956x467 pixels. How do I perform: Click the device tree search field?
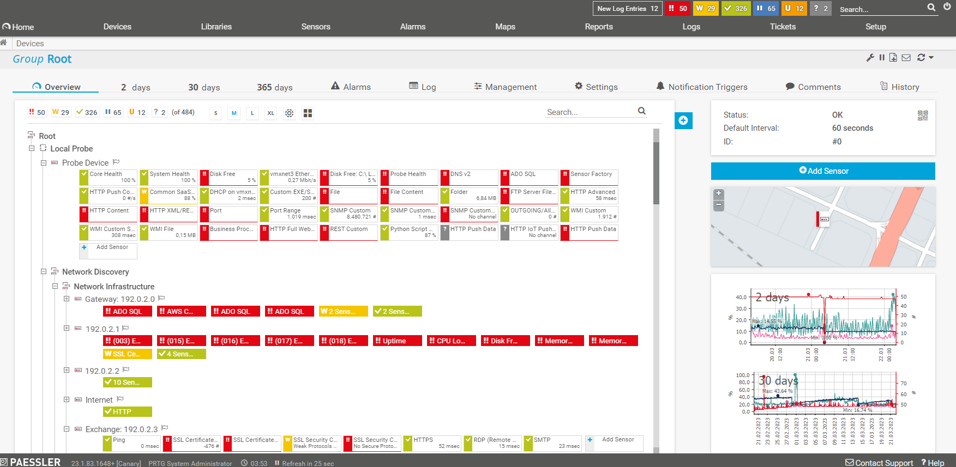591,112
